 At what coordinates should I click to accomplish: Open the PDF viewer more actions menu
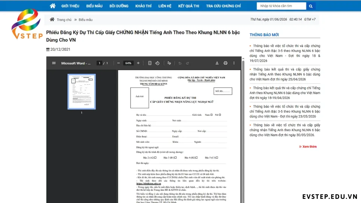pos(234,63)
